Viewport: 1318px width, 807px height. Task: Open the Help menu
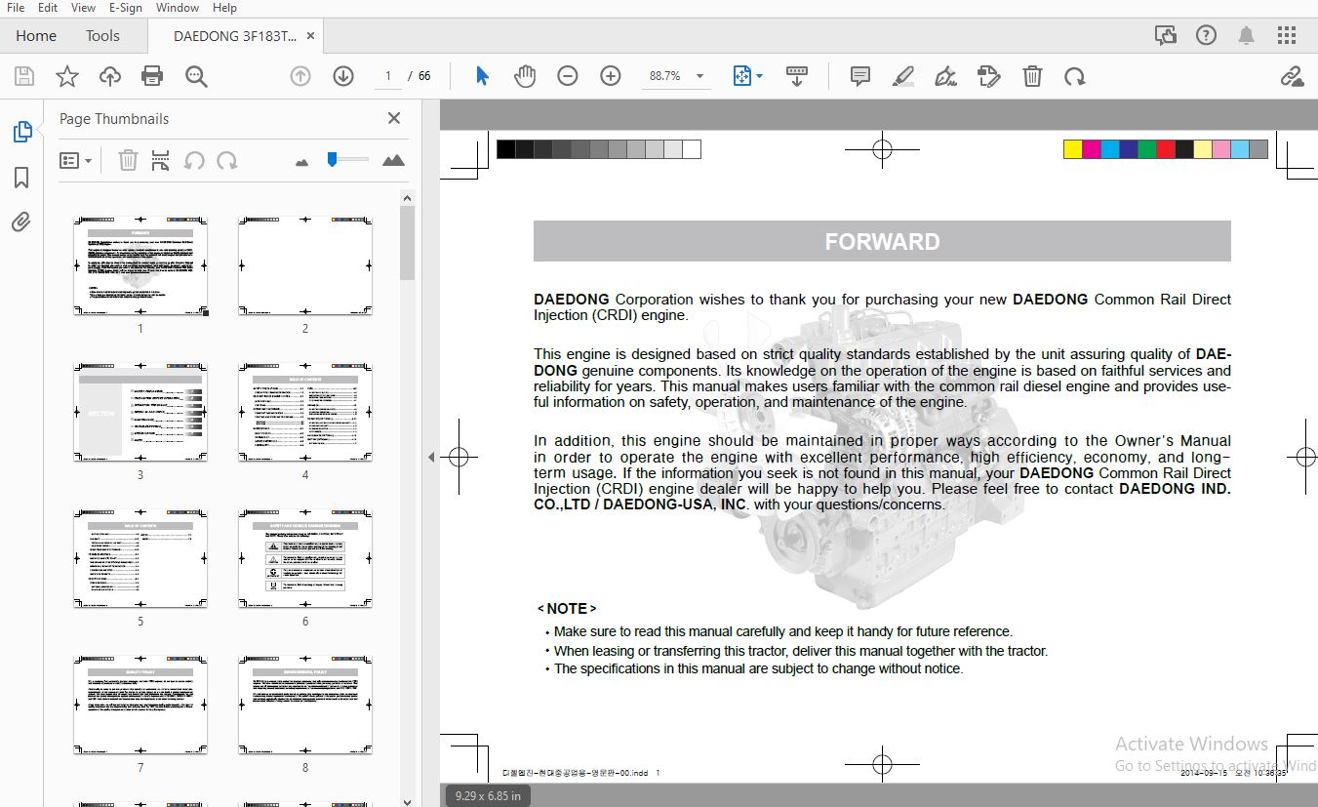pos(224,8)
